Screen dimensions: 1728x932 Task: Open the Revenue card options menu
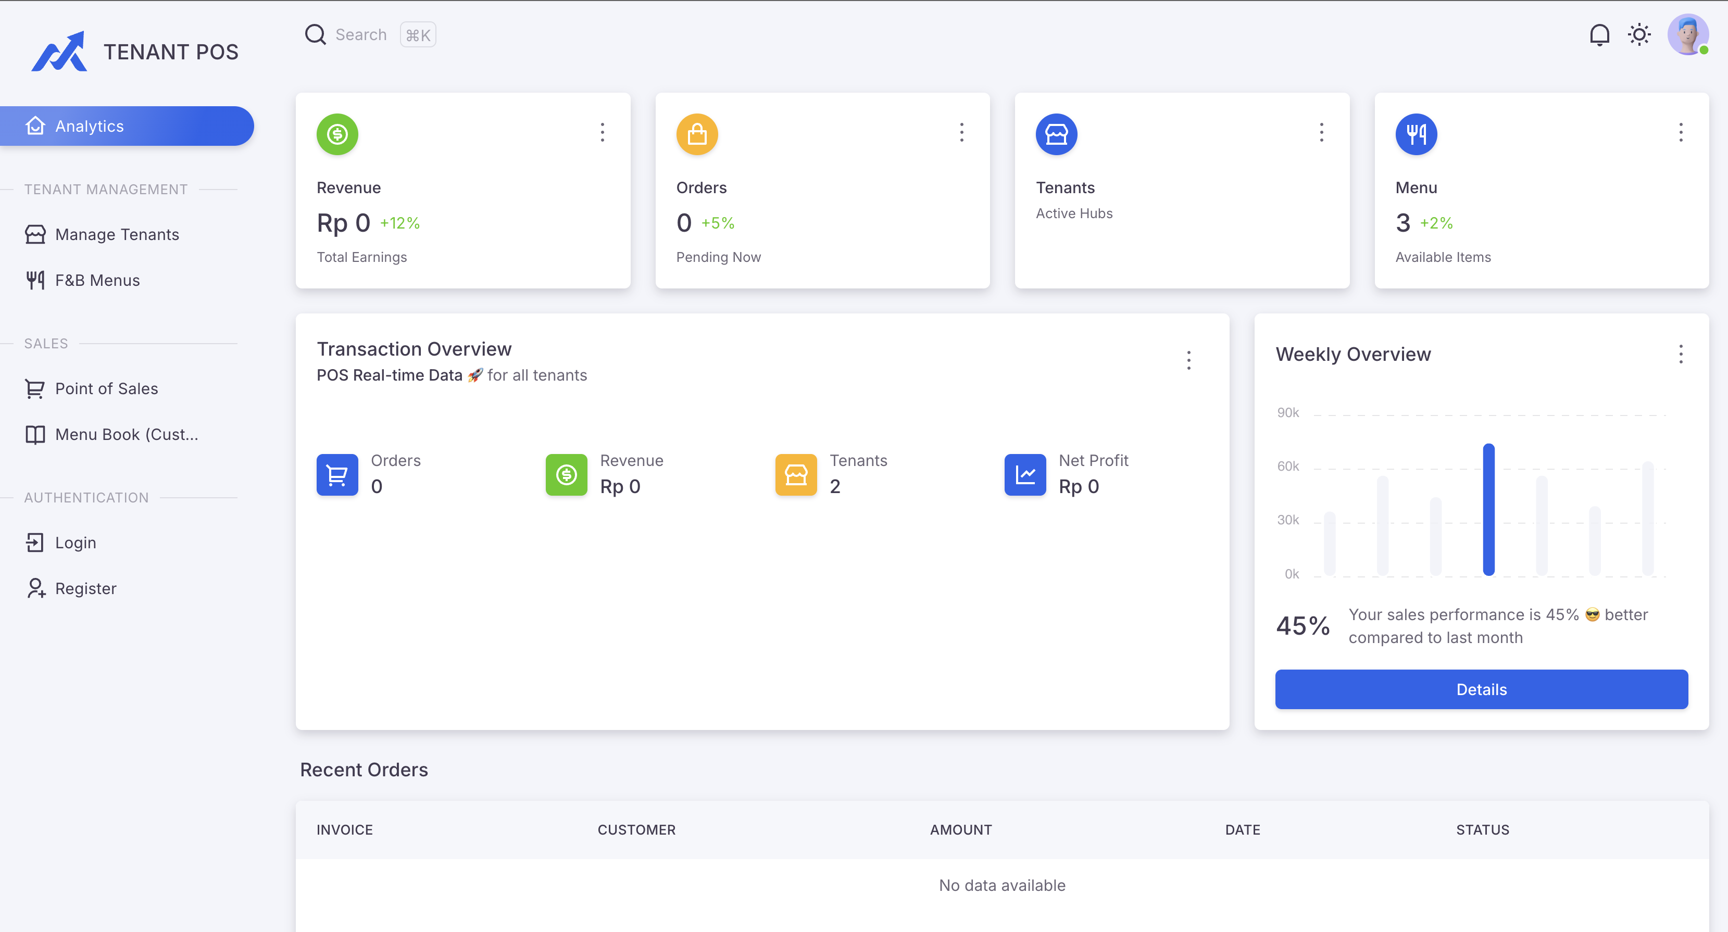tap(603, 132)
